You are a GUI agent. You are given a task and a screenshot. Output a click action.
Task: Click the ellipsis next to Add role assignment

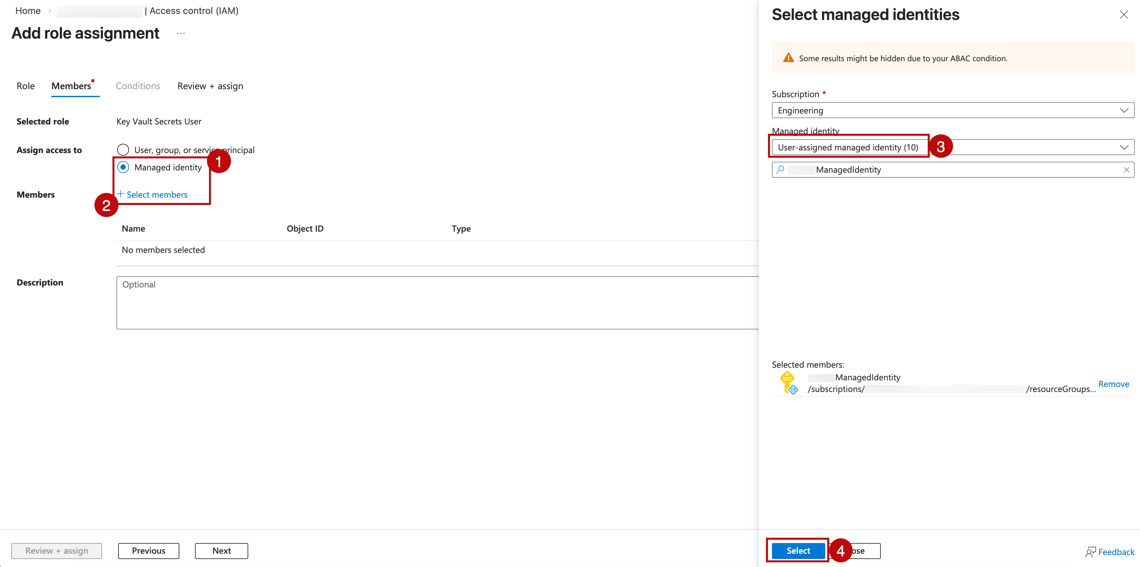pos(181,33)
